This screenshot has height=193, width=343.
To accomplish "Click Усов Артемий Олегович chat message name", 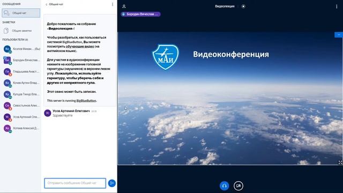I will (x=71, y=111).
